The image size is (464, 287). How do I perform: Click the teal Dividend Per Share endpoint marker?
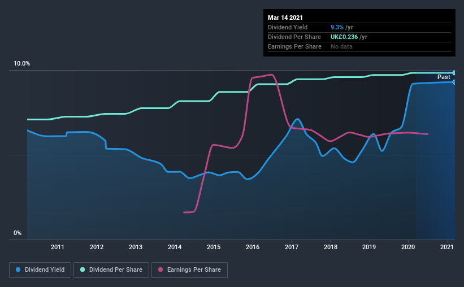(454, 73)
